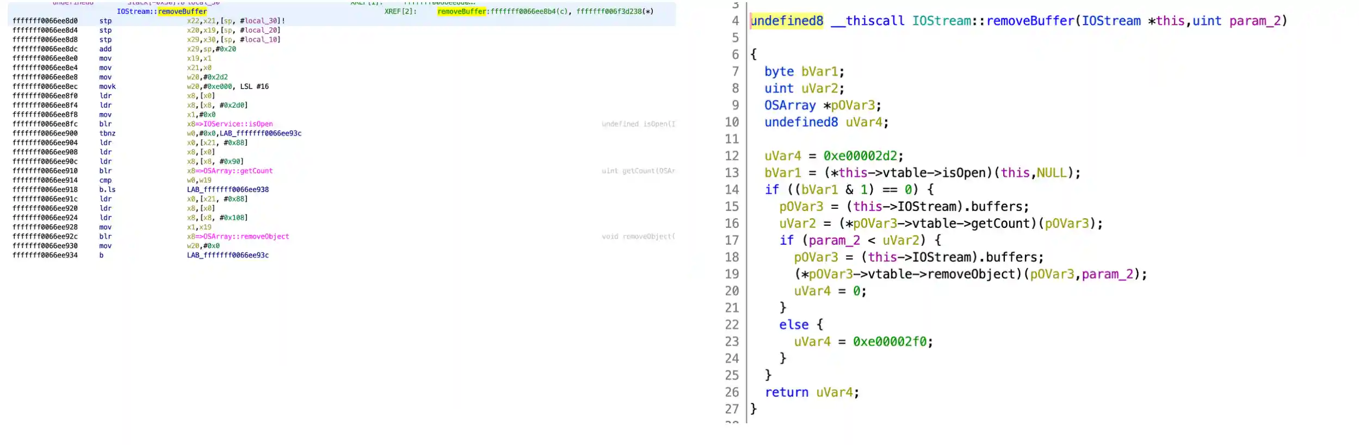Select address fffffff0066ee8d0 in the listing

pos(45,21)
